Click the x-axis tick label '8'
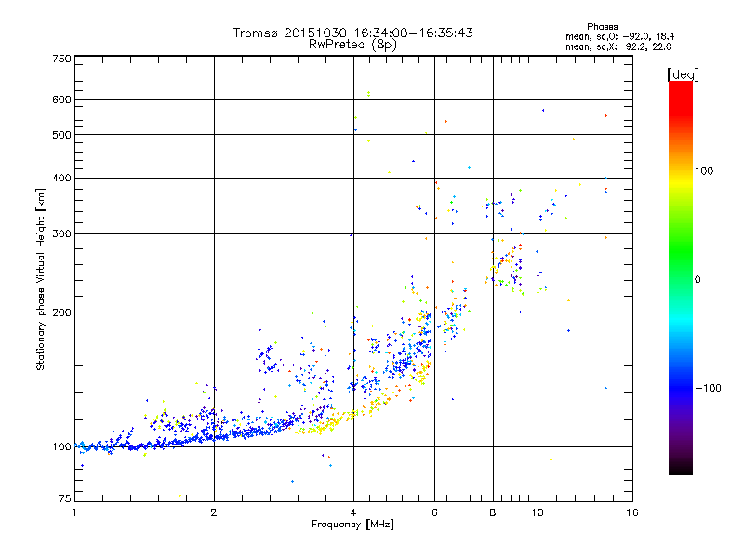Screen dimensions: 744x558 click(493, 512)
